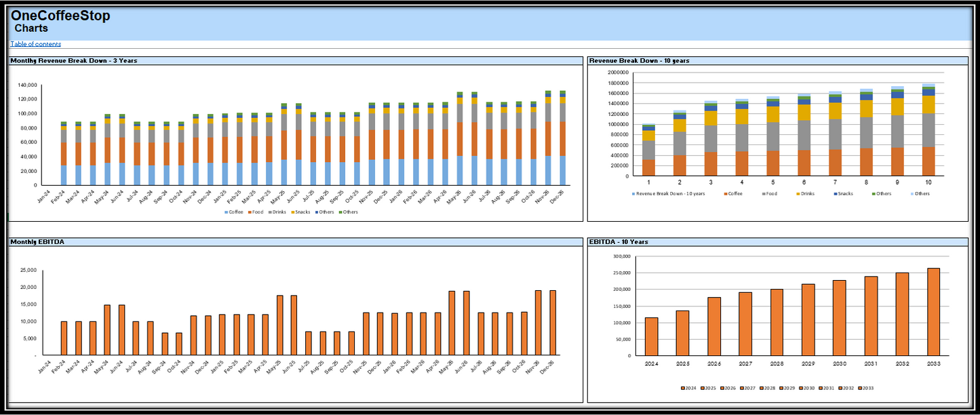The width and height of the screenshot is (980, 415).
Task: Select the 'Monthly Revenue Break Down - 3 Years' title
Action: pyautogui.click(x=74, y=61)
